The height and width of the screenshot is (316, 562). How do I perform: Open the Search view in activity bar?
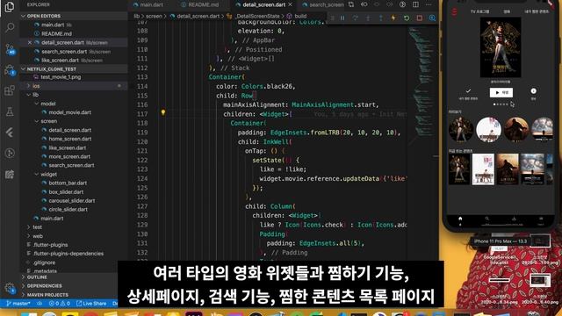[x=10, y=27]
